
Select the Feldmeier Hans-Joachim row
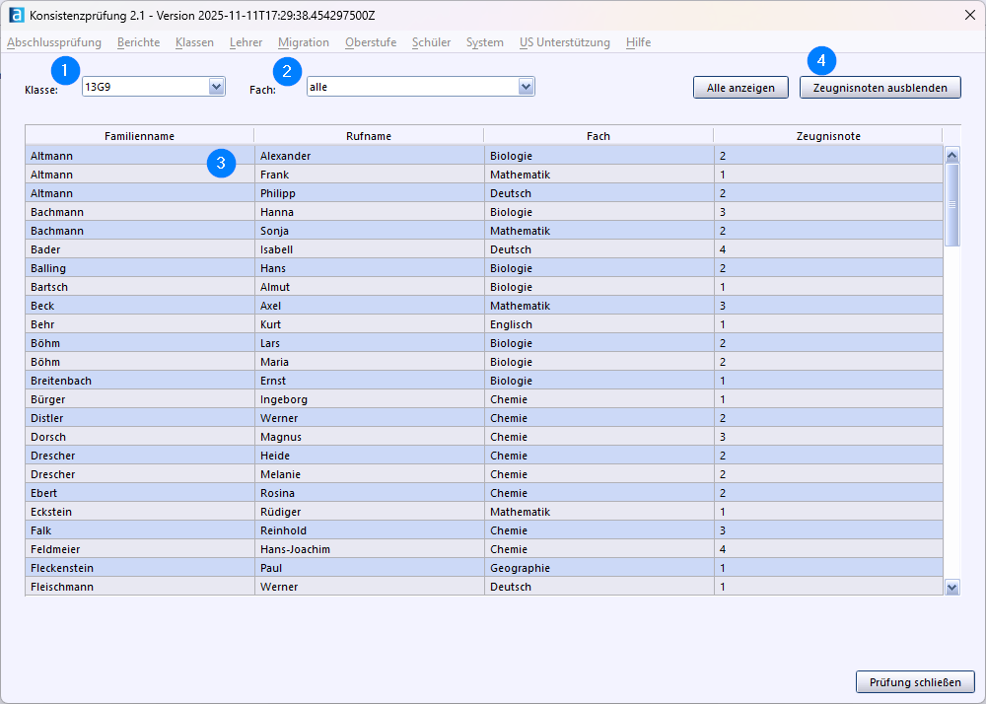click(139, 549)
